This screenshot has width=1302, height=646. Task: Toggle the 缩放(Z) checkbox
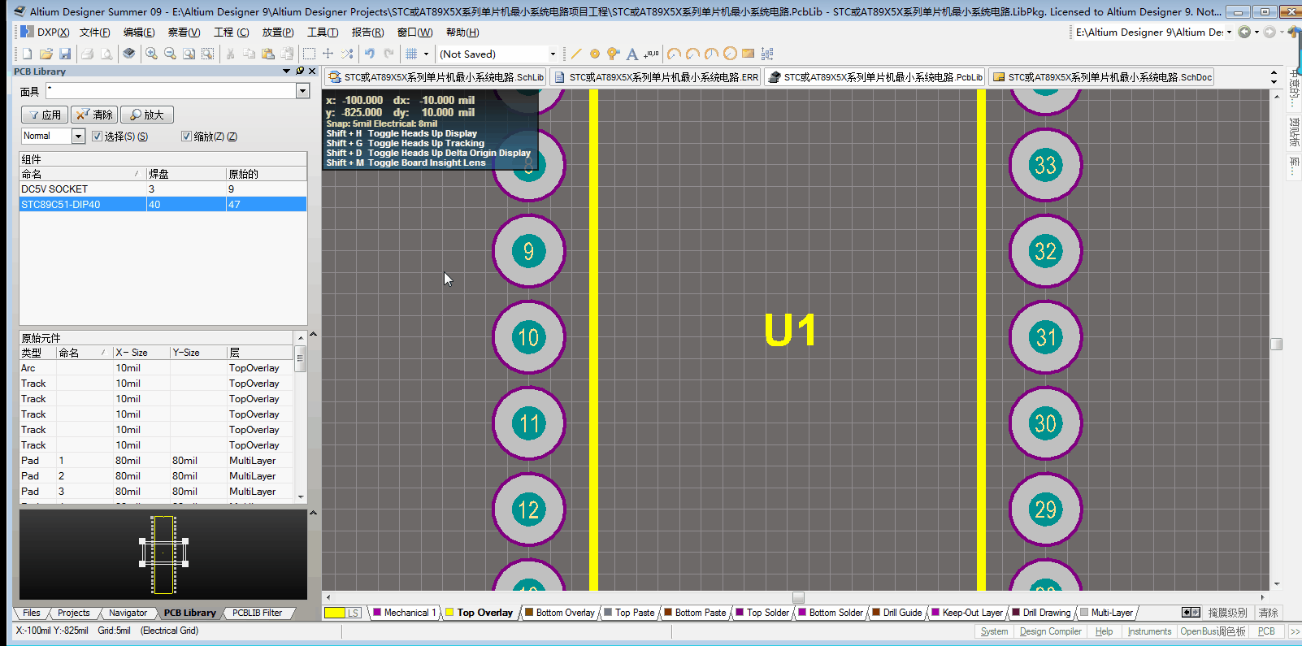(186, 137)
